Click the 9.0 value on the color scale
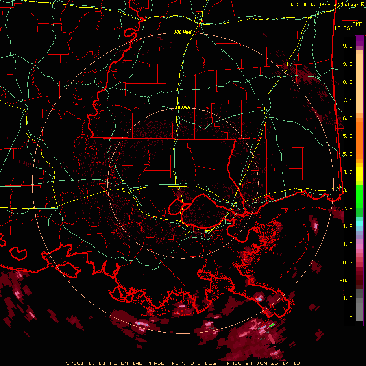 [x=348, y=64]
